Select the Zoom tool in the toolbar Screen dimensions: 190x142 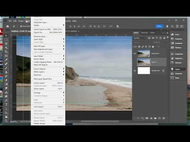[x=6, y=121]
